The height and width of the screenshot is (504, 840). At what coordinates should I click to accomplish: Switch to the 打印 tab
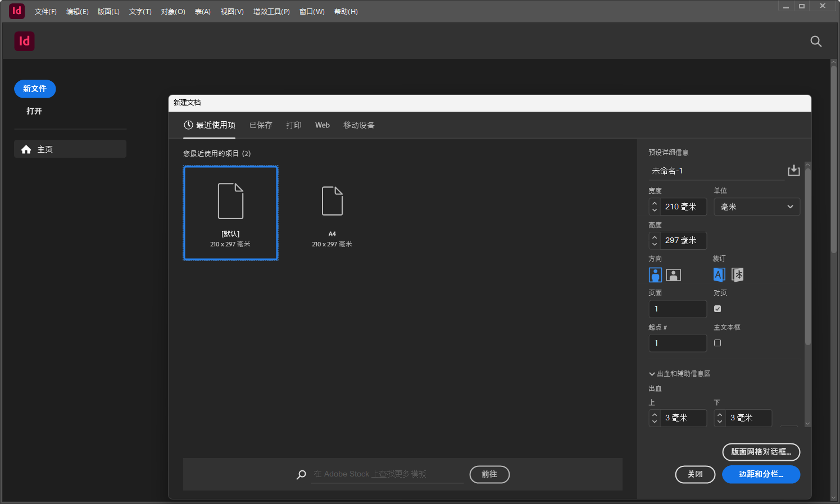[294, 125]
